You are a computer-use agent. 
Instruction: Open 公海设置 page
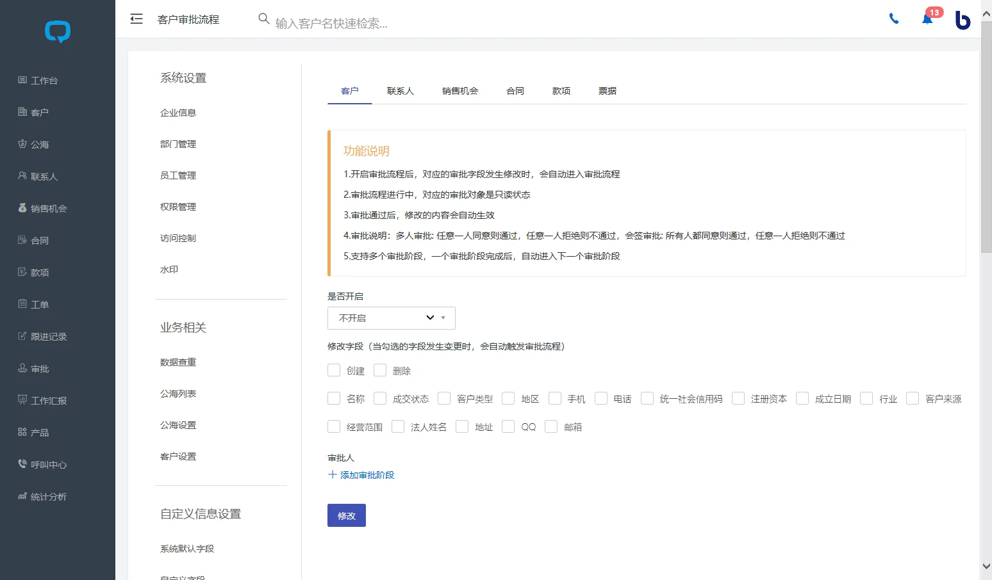(178, 424)
